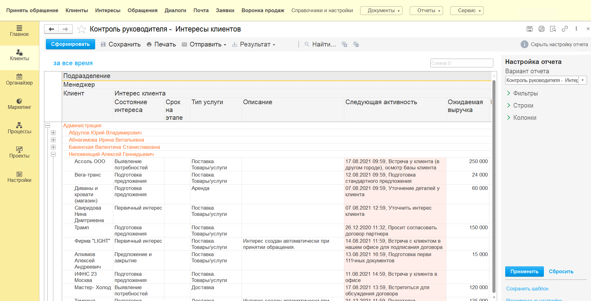Open the Вариант отчета dropdown

click(x=583, y=80)
